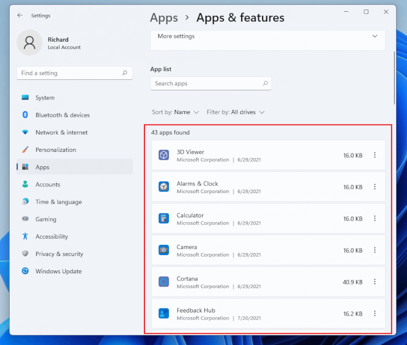Viewport: 407px width, 345px height.
Task: Open Windows Update from sidebar
Action: pos(58,271)
